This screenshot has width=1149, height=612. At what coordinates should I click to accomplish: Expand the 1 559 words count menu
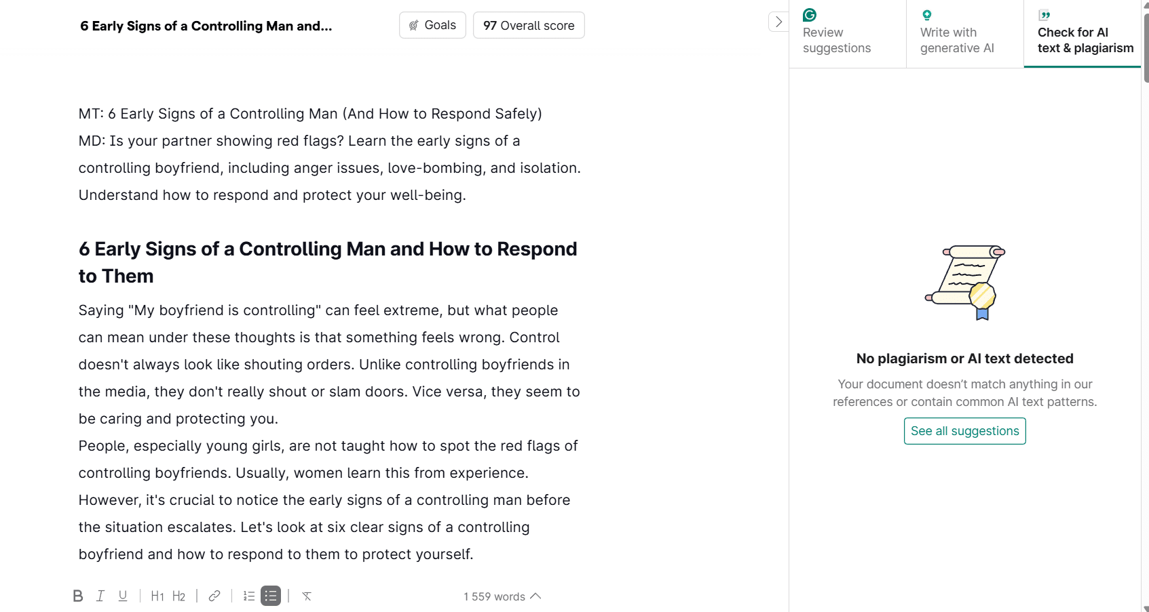coord(502,596)
